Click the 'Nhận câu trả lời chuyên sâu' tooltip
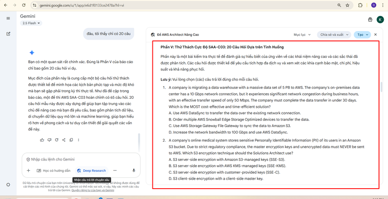The width and height of the screenshot is (388, 199). point(92,180)
